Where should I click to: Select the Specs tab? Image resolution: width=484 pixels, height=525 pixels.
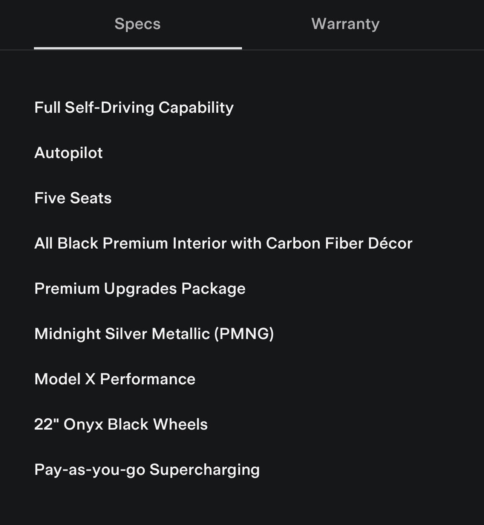point(138,24)
